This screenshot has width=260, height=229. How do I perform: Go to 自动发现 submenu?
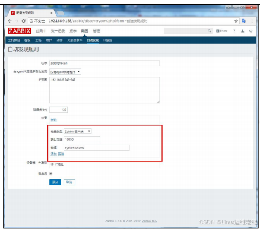click(93, 40)
